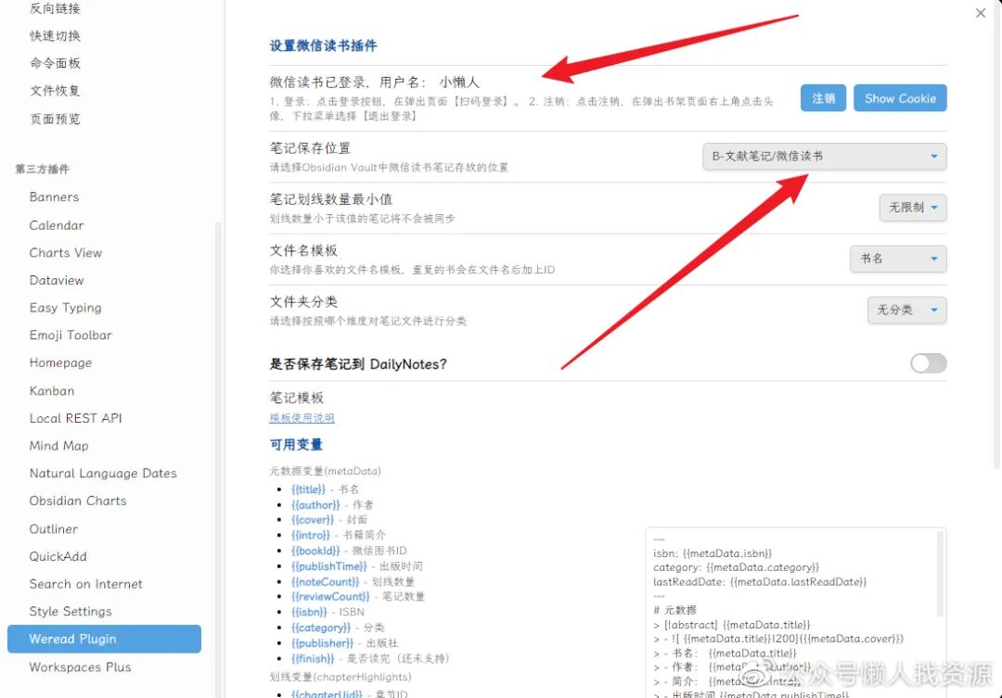Click the template editor vertical scrollbar
The width and height of the screenshot is (1002, 698).
[940, 574]
